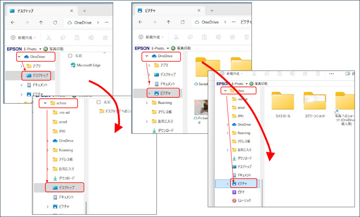This screenshot has width=360, height=217.
Task: Click the Copy icon in the カメラ ロール window
Action: 267,74
